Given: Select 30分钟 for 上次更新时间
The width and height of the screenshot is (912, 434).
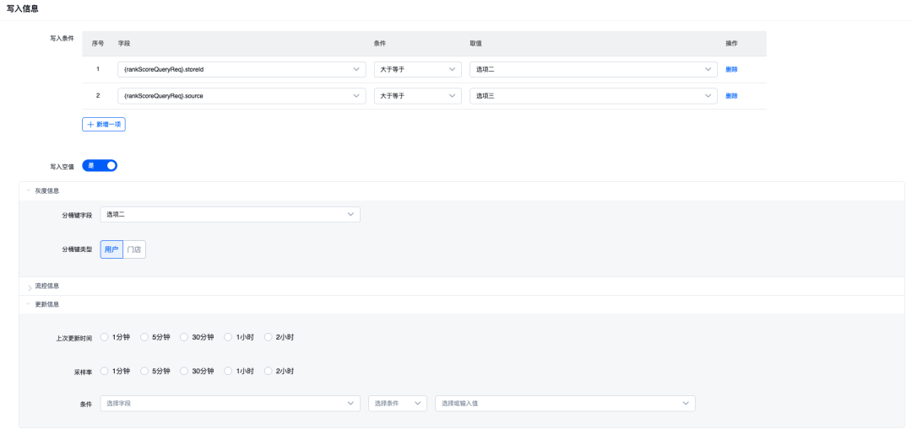Looking at the screenshot, I should click(197, 337).
